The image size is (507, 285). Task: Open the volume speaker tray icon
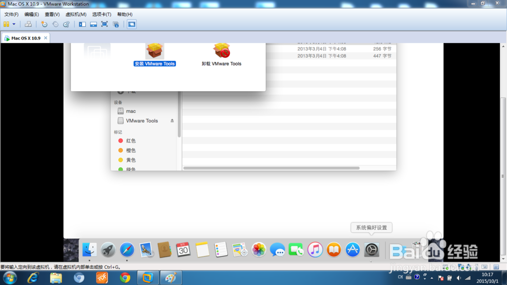tap(458, 278)
